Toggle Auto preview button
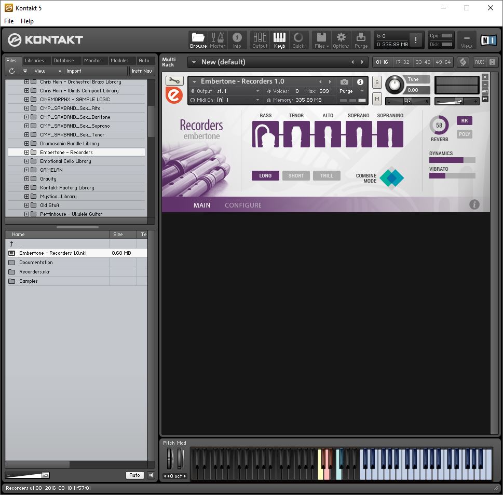The image size is (503, 495). point(134,475)
